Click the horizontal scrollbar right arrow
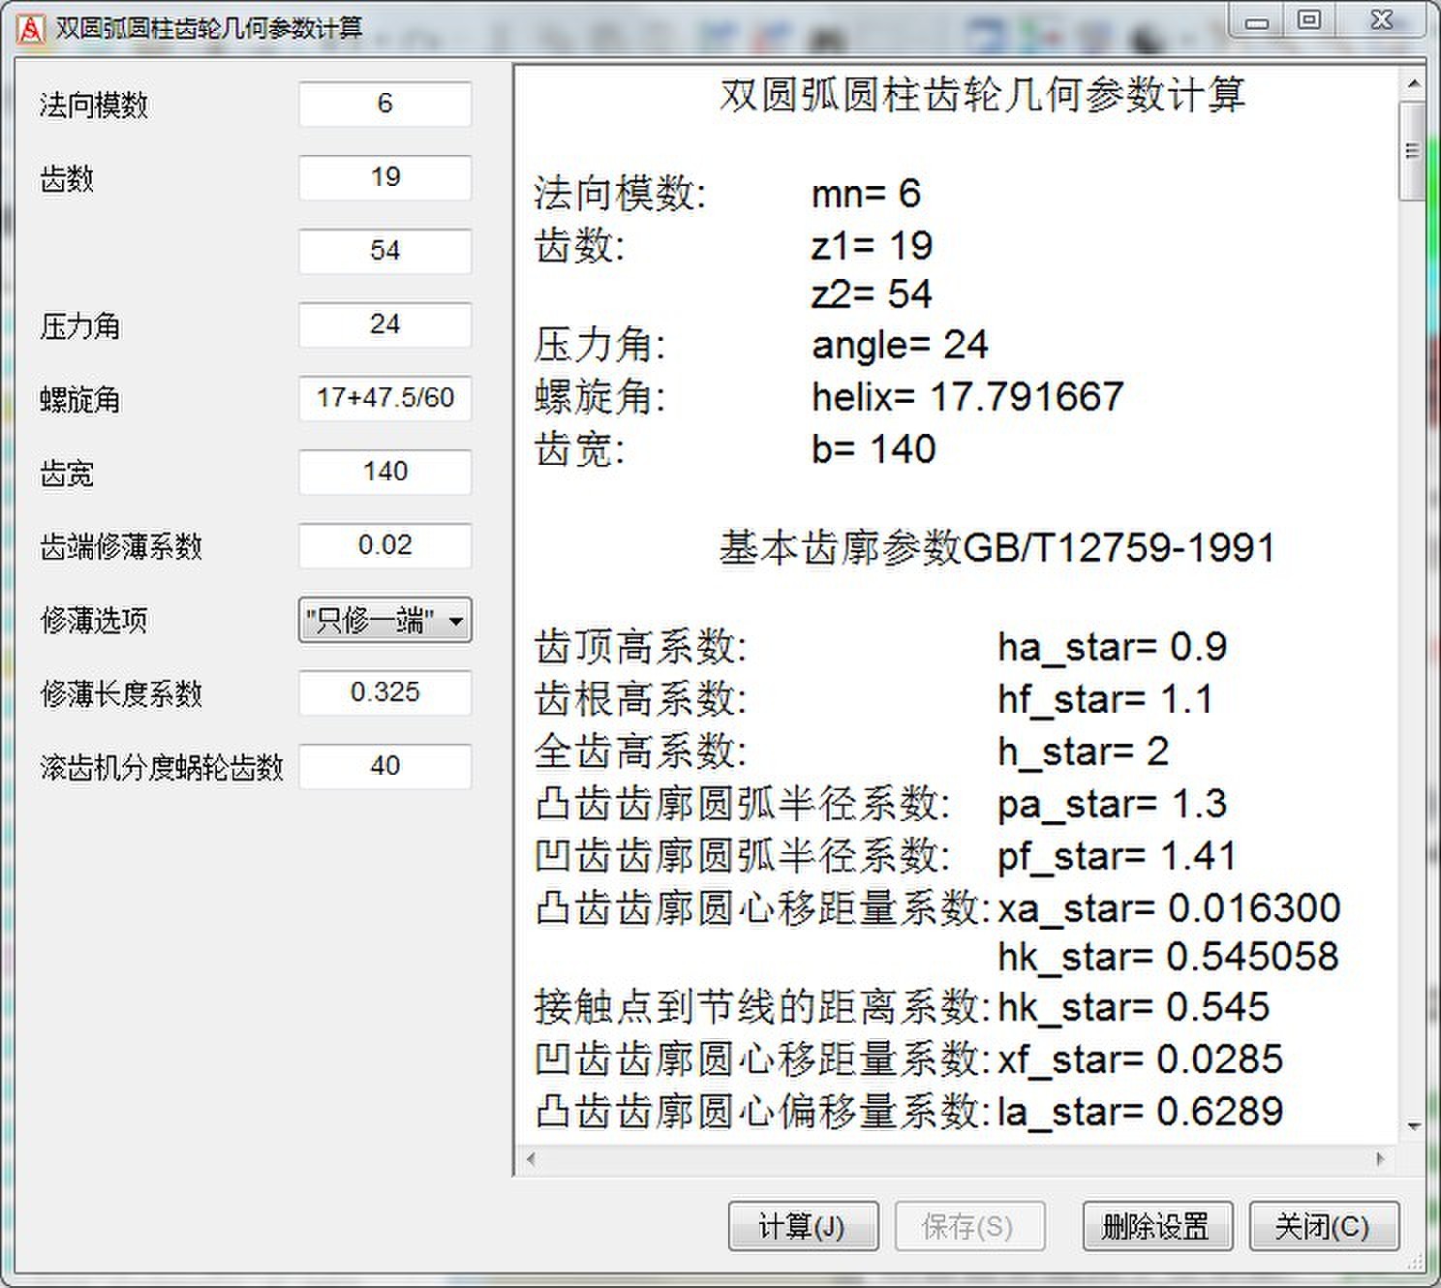 pos(1380,1158)
